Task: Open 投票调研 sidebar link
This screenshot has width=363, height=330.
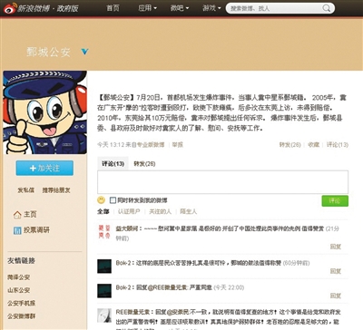Action: click(x=36, y=230)
